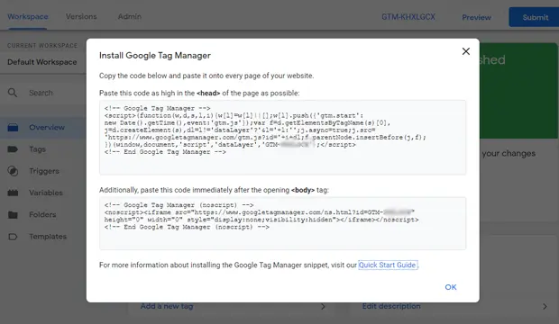Click the GTM-KHXLGCX container ID
The image size is (559, 324).
[x=408, y=17]
